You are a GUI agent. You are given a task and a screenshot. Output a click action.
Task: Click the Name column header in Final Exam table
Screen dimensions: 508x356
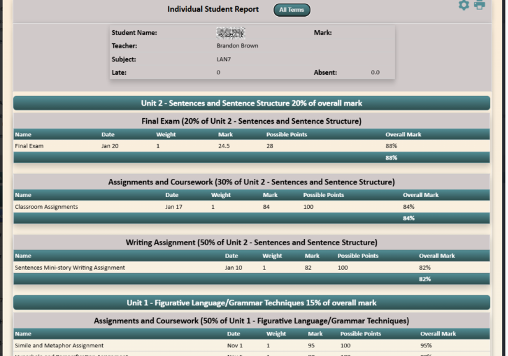23,134
